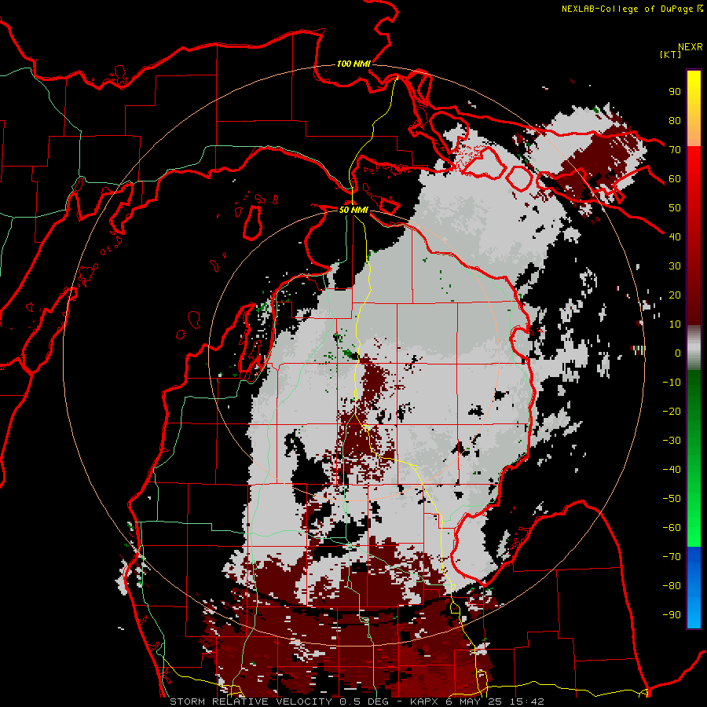Click the NEXLAB-College of DuPage watermark text
Image resolution: width=707 pixels, height=707 pixels.
click(x=627, y=9)
